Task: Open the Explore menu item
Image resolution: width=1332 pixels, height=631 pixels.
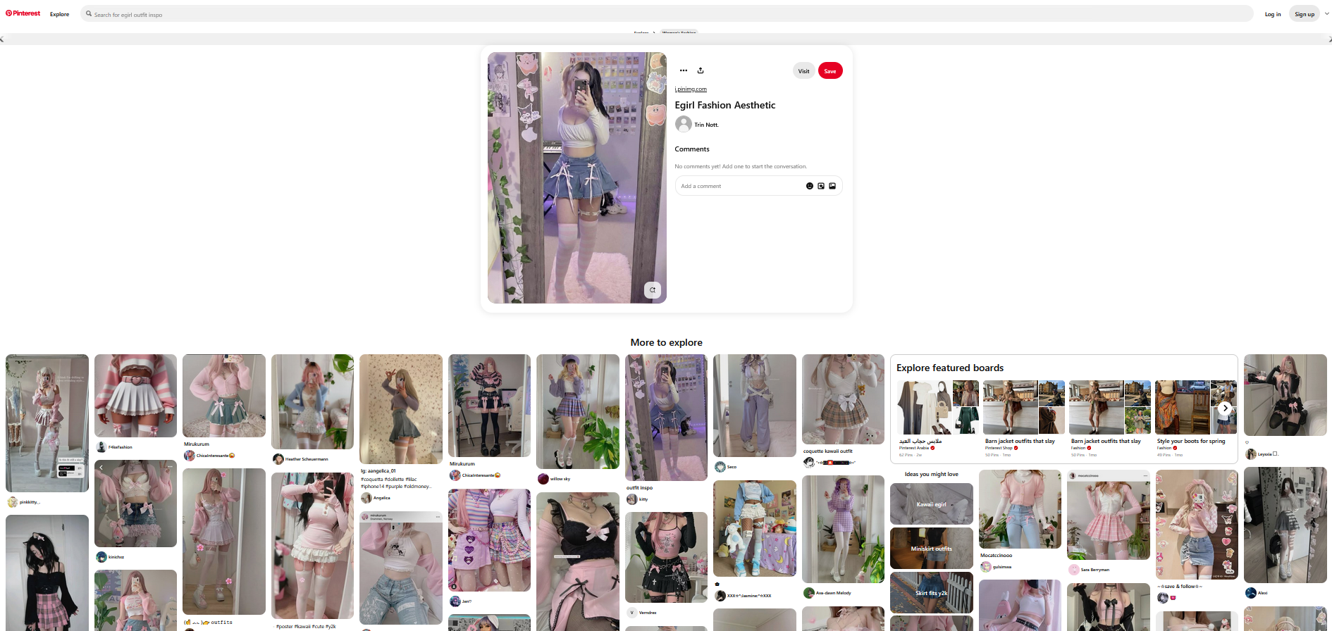Action: click(x=60, y=14)
